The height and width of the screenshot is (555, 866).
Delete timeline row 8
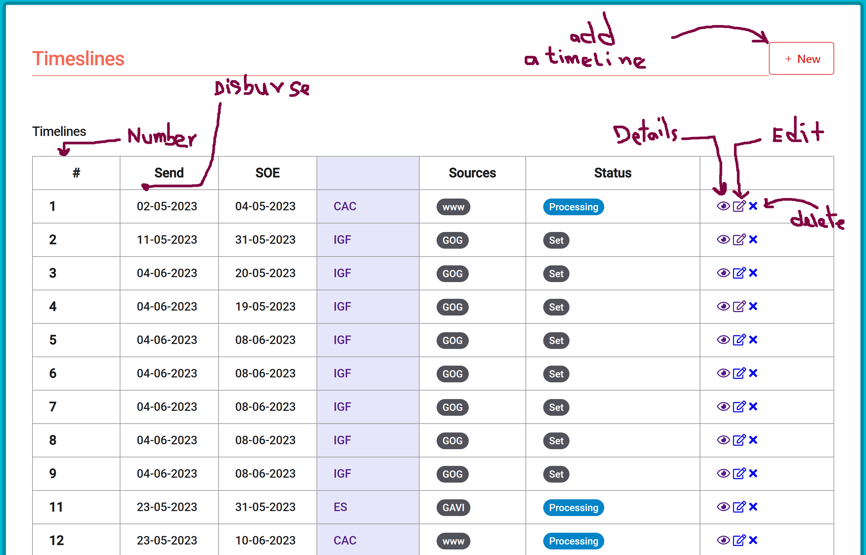point(753,440)
